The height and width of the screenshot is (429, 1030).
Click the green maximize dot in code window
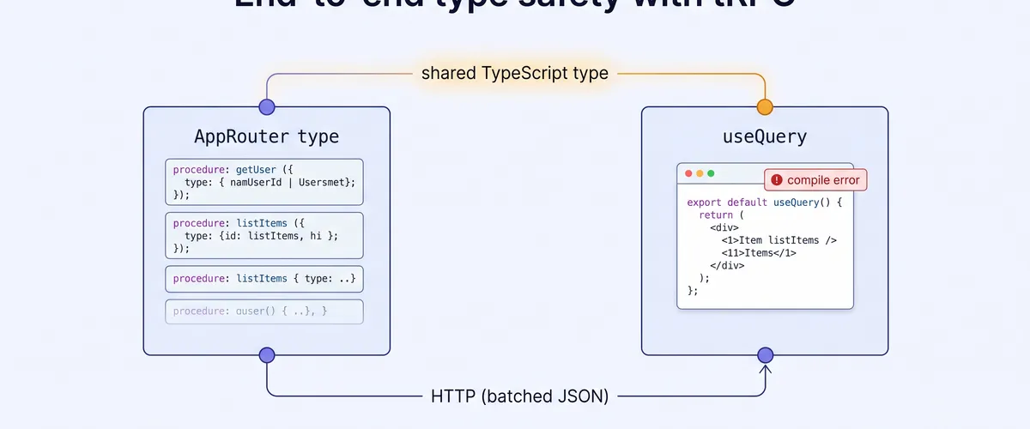pyautogui.click(x=711, y=173)
